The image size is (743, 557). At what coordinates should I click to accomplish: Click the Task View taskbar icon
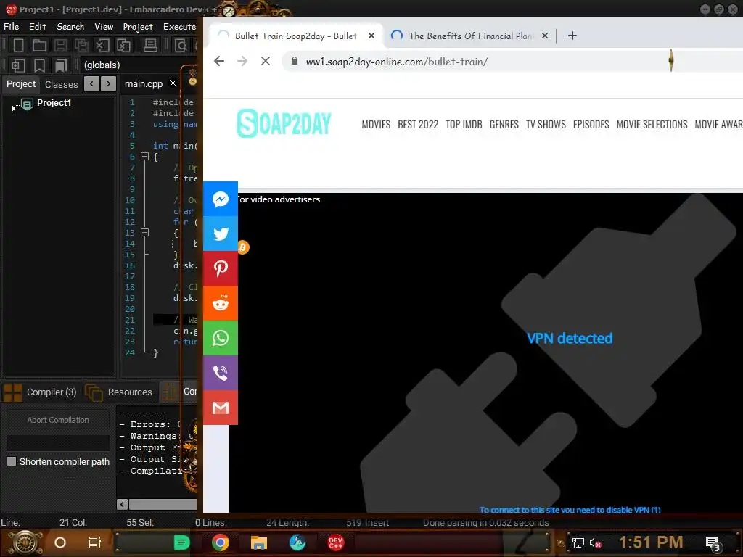click(95, 542)
